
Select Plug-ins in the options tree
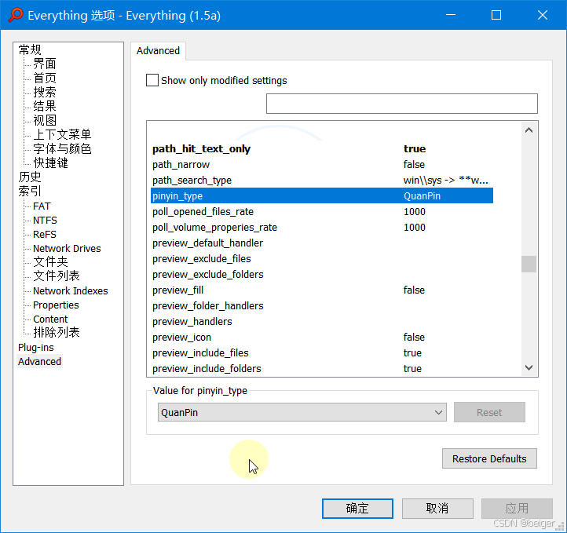36,347
